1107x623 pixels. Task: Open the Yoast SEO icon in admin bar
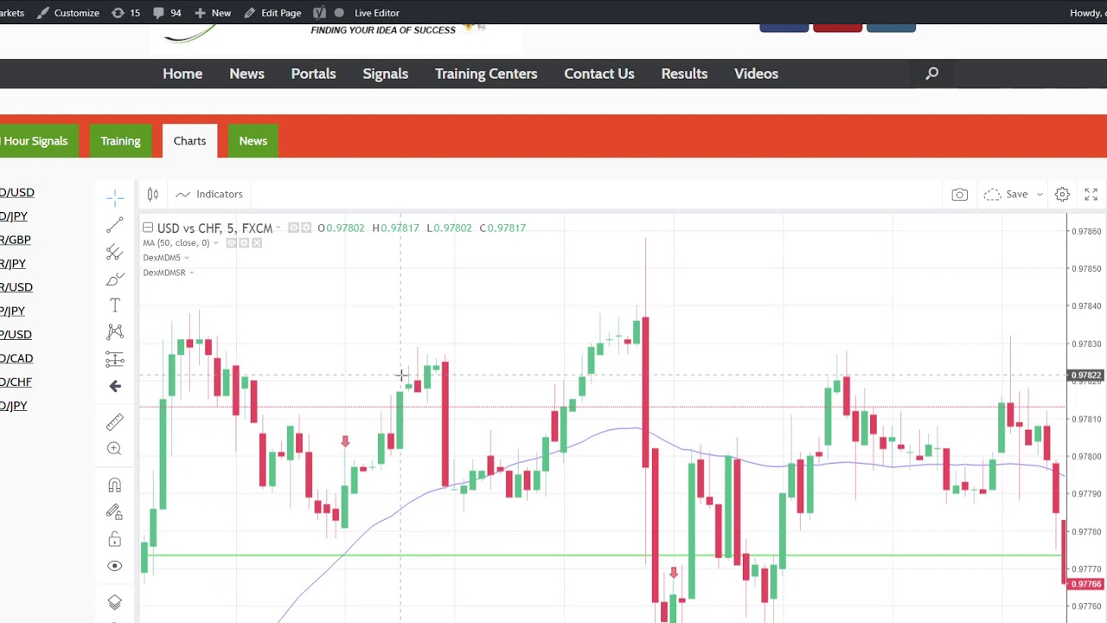320,13
